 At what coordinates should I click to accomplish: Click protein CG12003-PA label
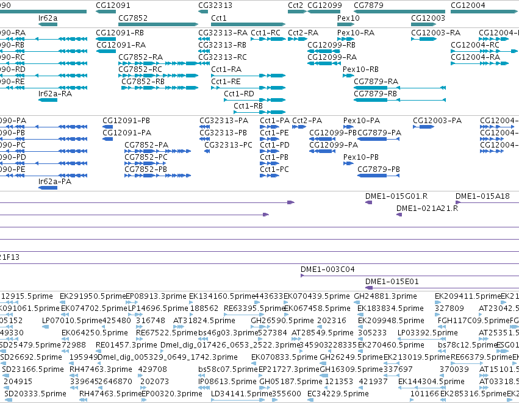(x=437, y=121)
